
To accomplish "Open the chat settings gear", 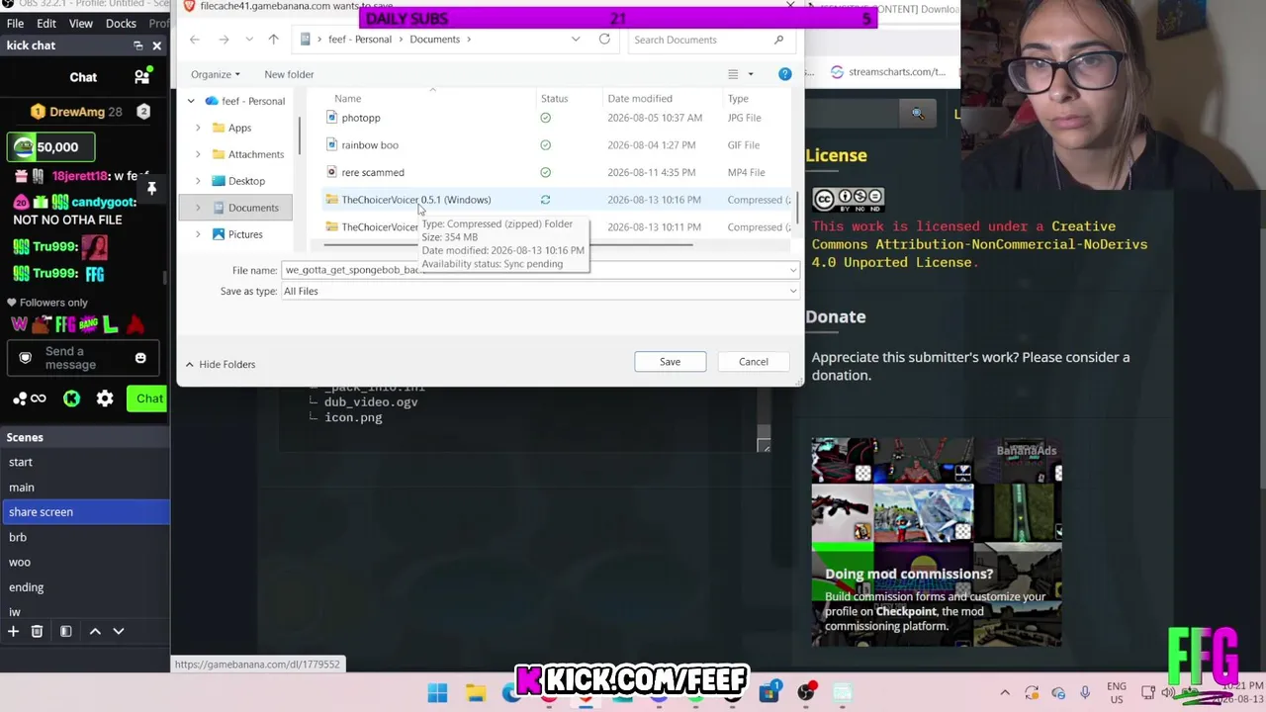I will click(x=105, y=399).
